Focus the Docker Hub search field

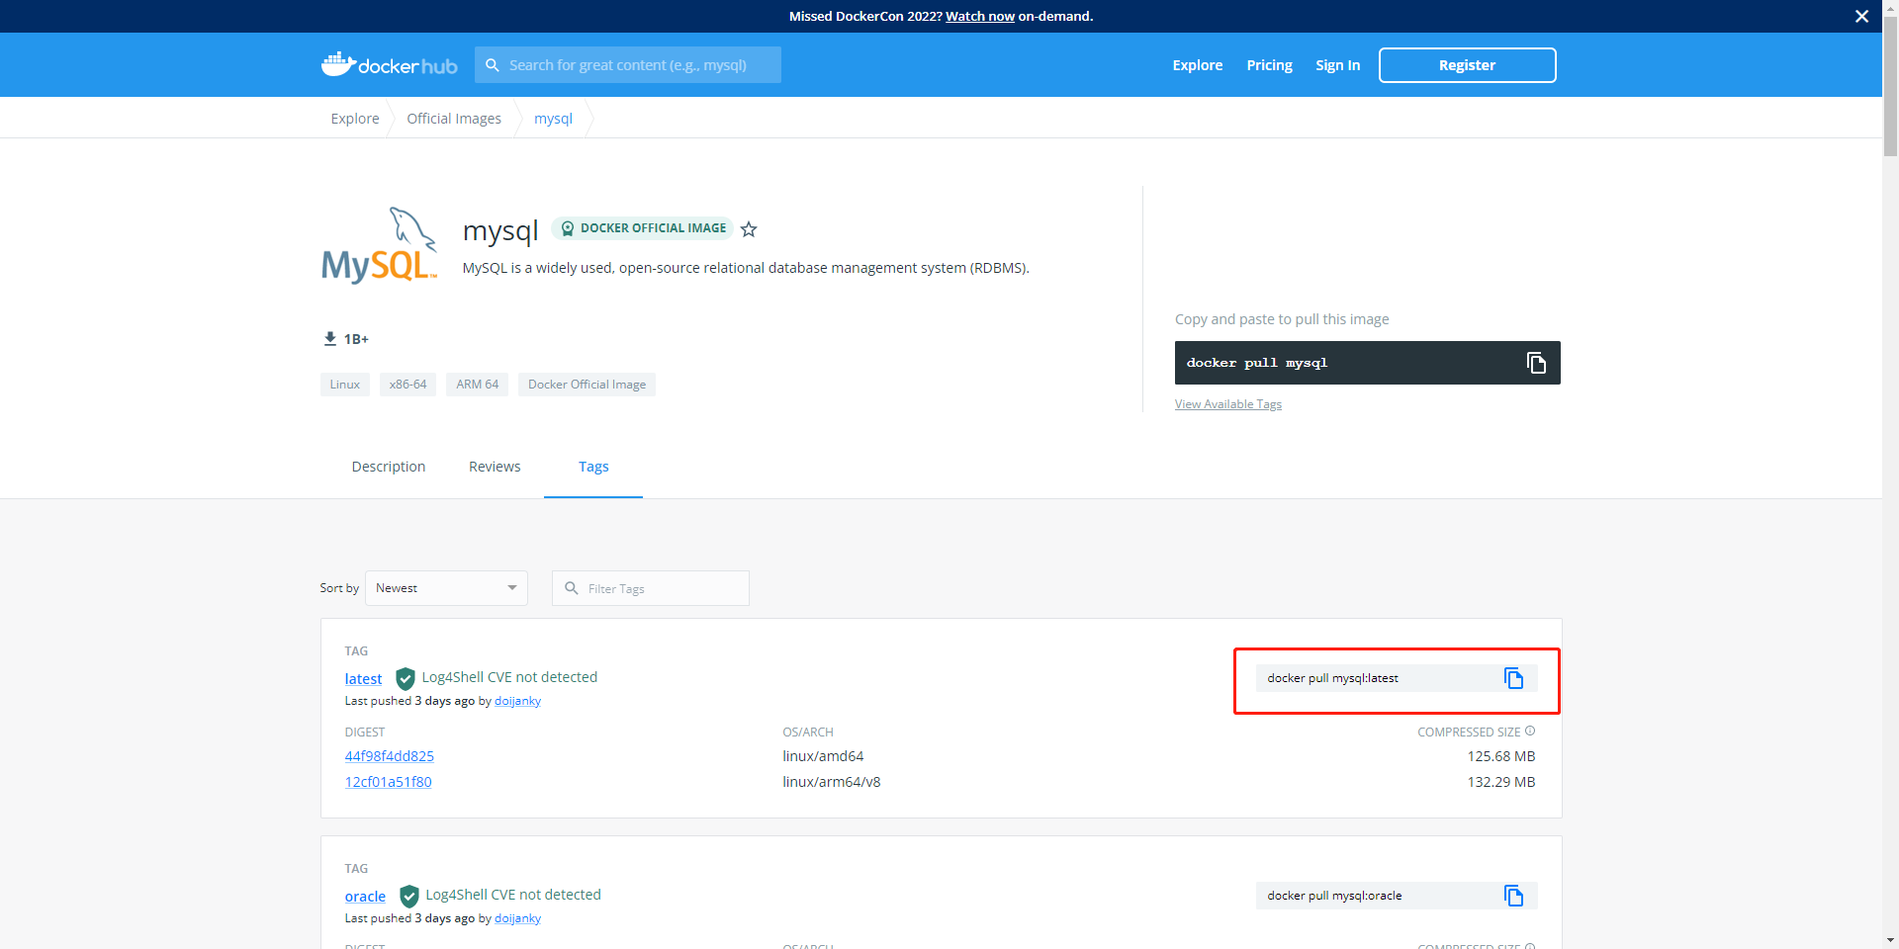(x=628, y=65)
